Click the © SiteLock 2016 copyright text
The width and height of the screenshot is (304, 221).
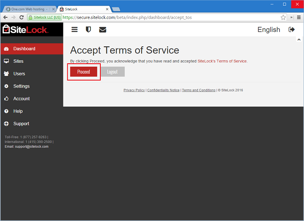(x=230, y=90)
